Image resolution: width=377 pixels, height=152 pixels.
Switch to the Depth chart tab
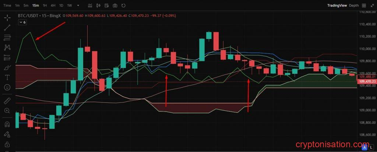(x=354, y=6)
